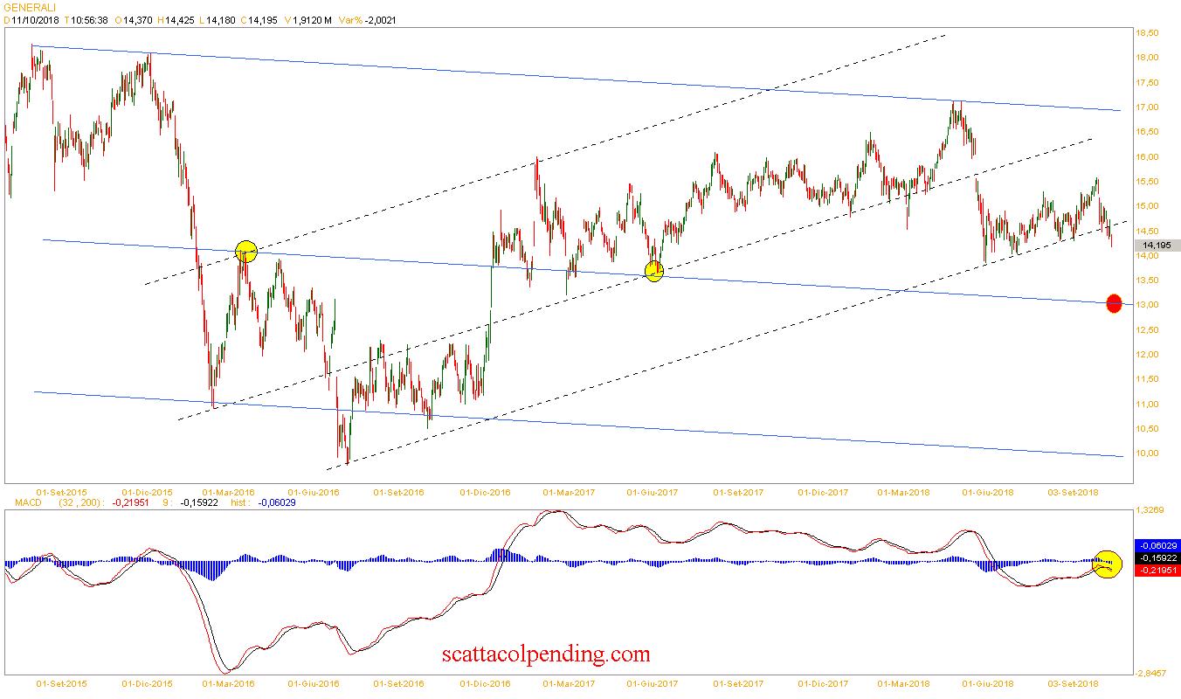The width and height of the screenshot is (1181, 699).
Task: Click 03-Set-2018 on the price chart date axis
Action: [1074, 492]
